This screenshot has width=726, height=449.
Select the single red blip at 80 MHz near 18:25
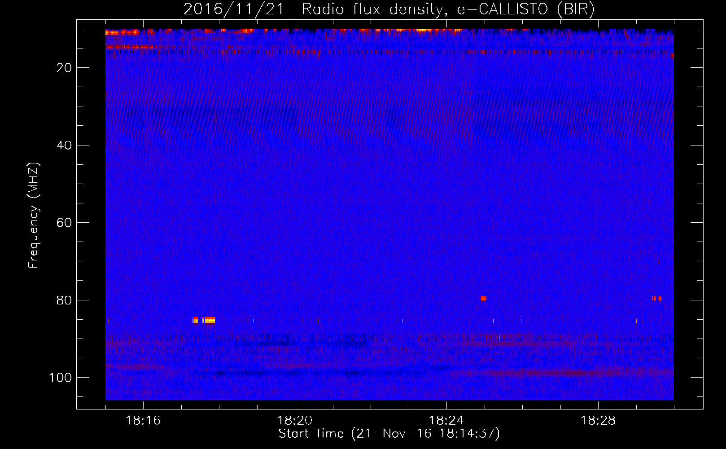[x=483, y=298]
